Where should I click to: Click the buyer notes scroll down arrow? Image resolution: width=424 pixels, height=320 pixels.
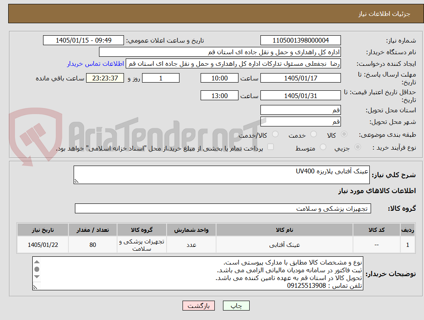[37, 277]
